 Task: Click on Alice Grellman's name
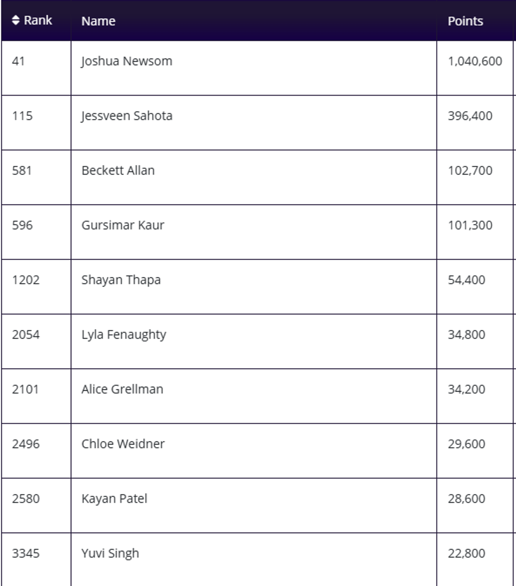pyautogui.click(x=122, y=390)
